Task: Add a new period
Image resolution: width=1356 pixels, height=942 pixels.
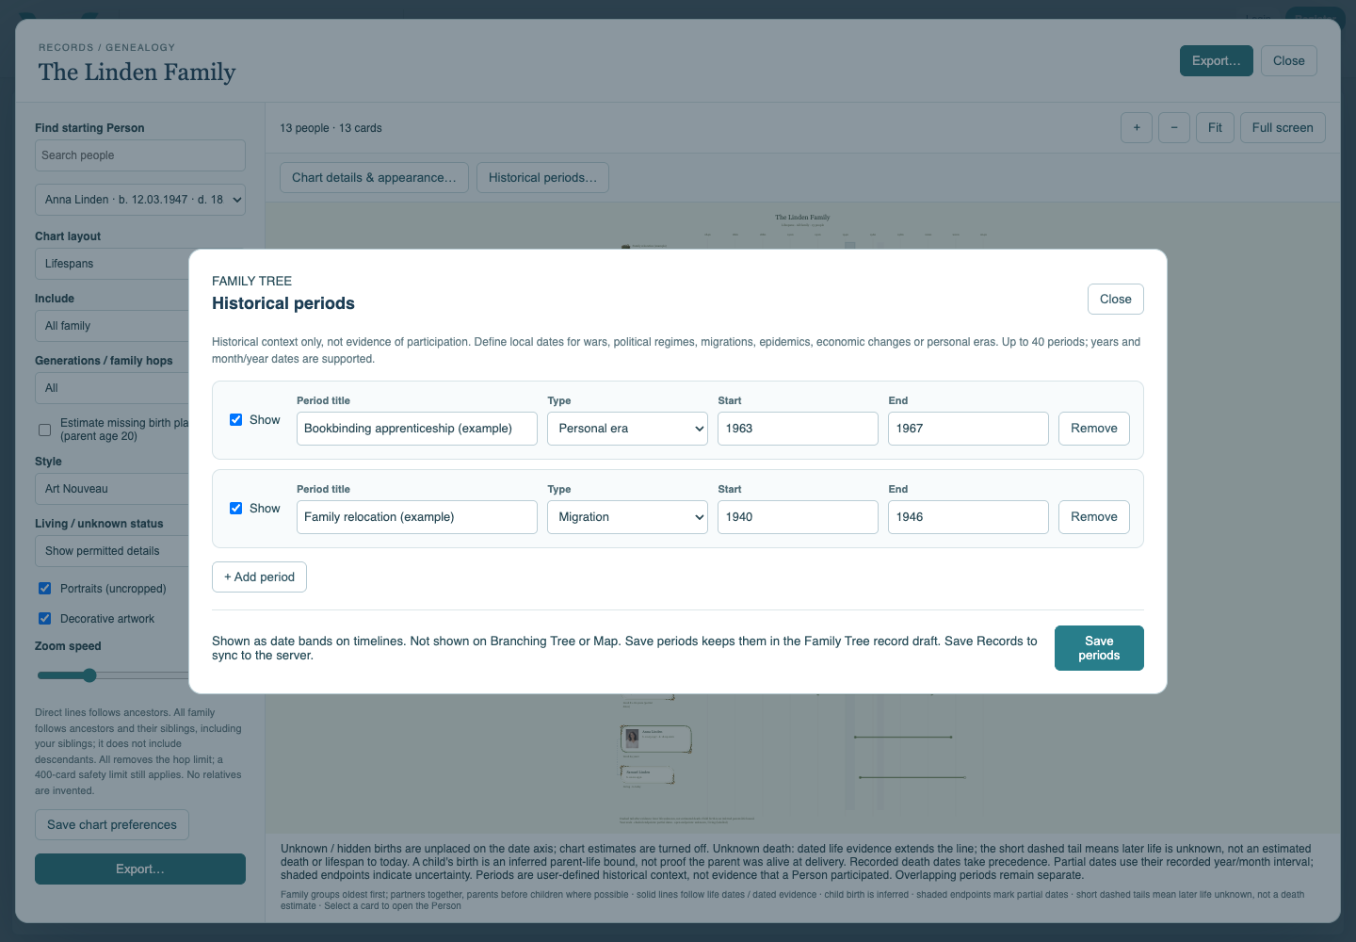Action: click(259, 577)
